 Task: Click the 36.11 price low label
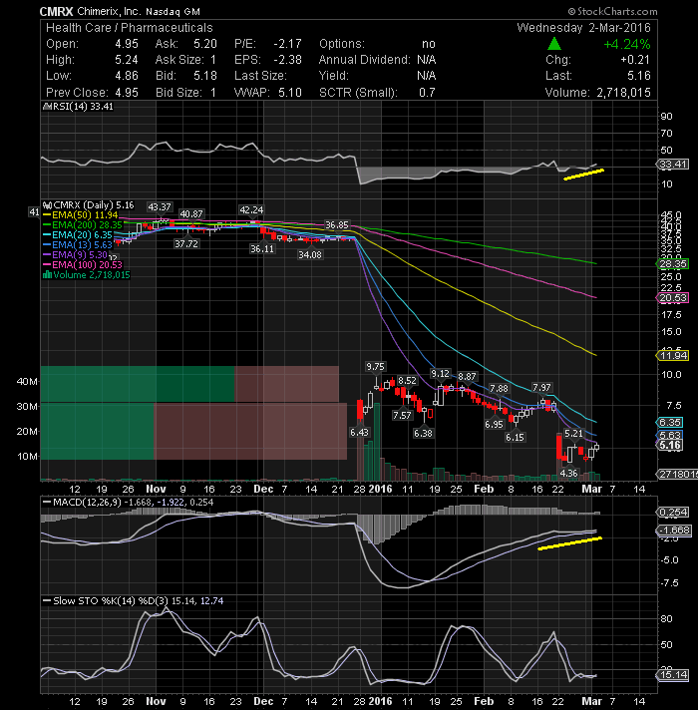pyautogui.click(x=262, y=248)
